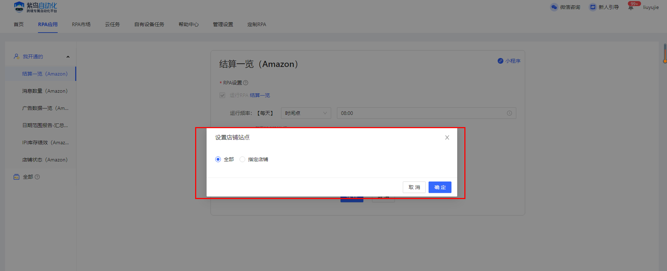The width and height of the screenshot is (667, 271).
Task: Select 日期范围报告-汇总 in sidebar
Action: pos(40,125)
